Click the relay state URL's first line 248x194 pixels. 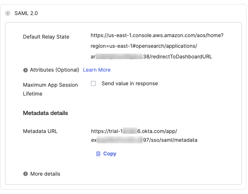157,36
